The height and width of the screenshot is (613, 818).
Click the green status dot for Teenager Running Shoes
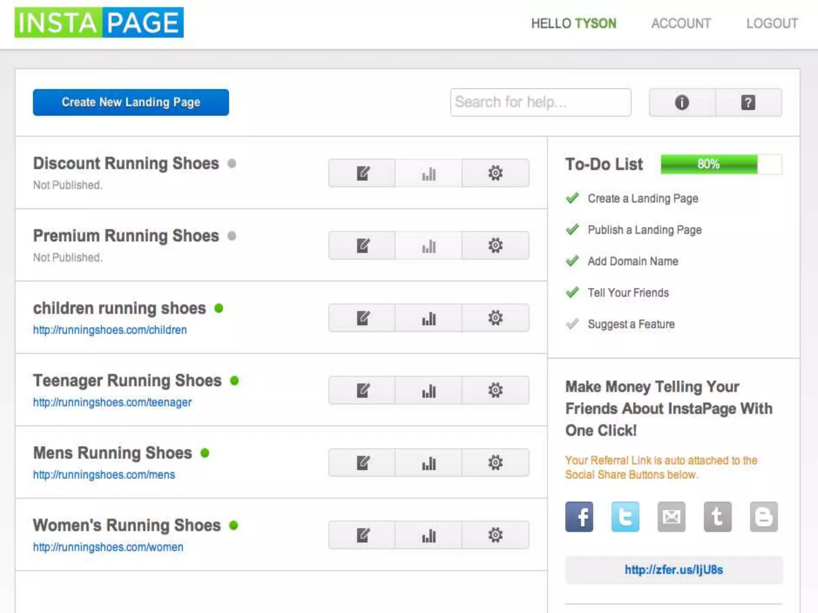[x=234, y=381]
